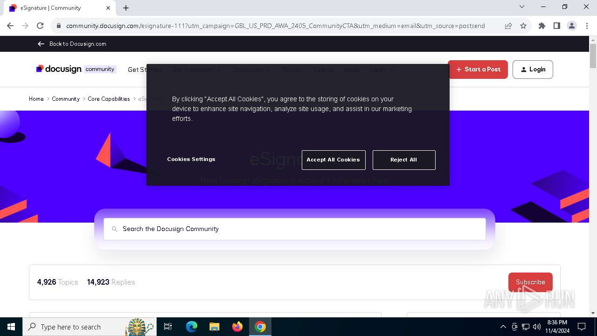This screenshot has height=336, width=597.
Task: Click the 14,923 Replies count
Action: (x=111, y=282)
